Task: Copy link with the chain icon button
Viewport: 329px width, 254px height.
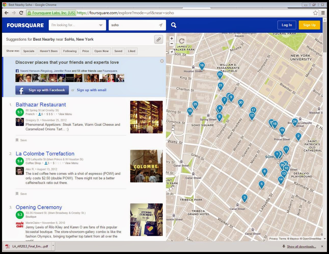Action: pyautogui.click(x=159, y=39)
